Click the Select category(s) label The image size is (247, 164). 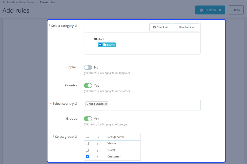tap(64, 26)
